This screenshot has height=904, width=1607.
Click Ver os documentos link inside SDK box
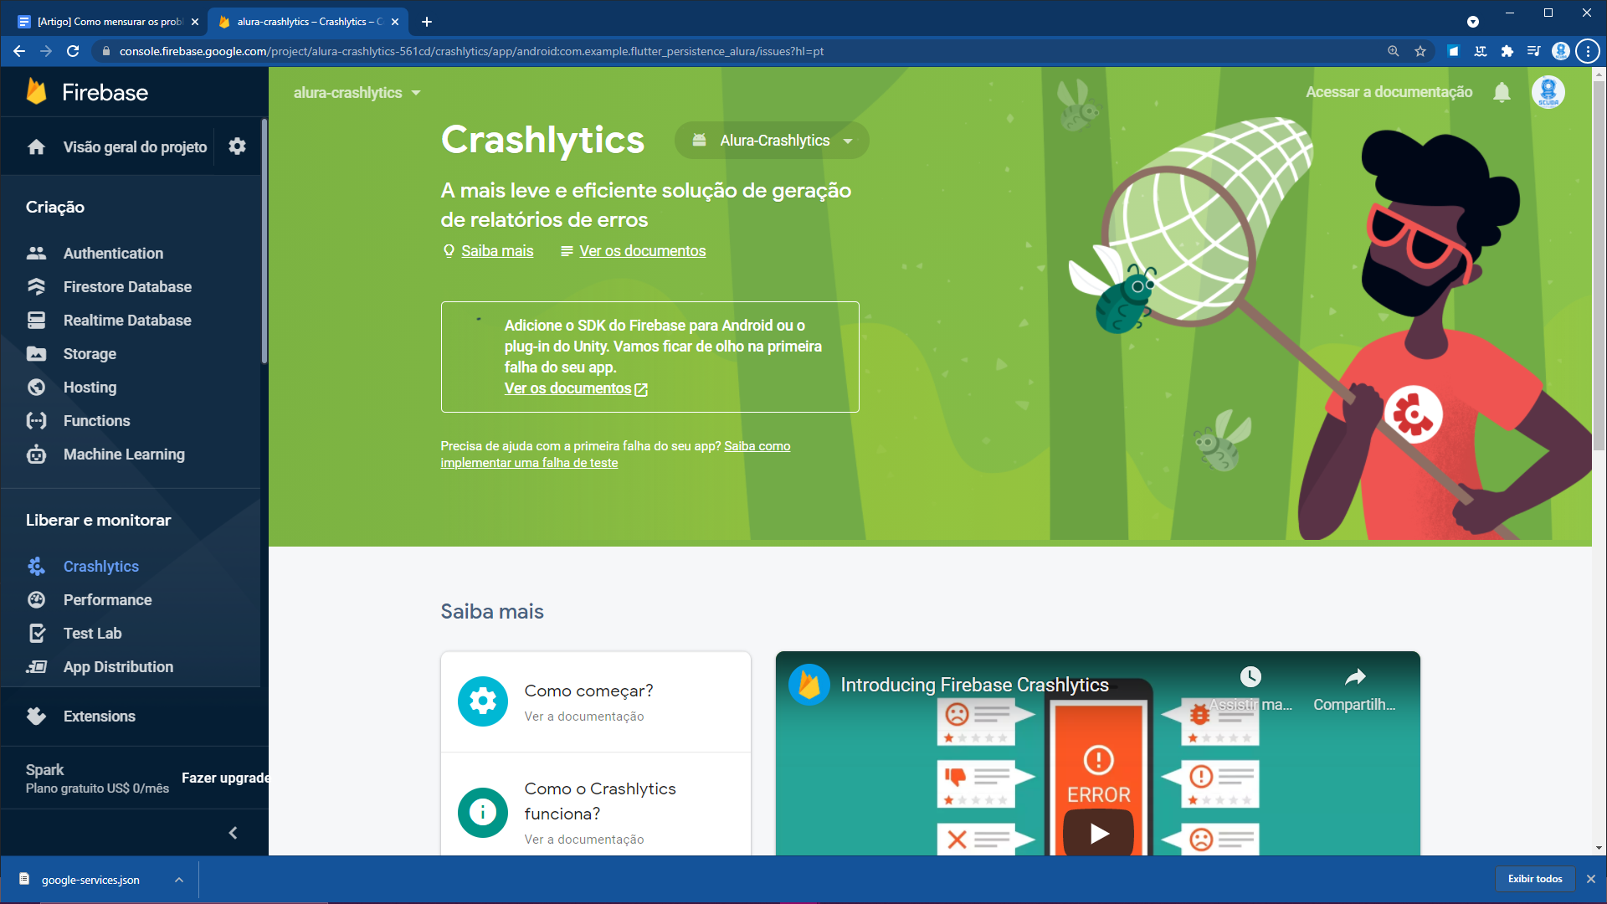[576, 388]
